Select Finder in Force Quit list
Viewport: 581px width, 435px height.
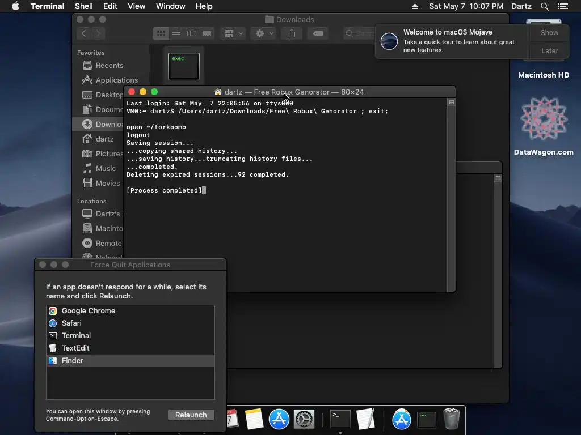tap(130, 361)
